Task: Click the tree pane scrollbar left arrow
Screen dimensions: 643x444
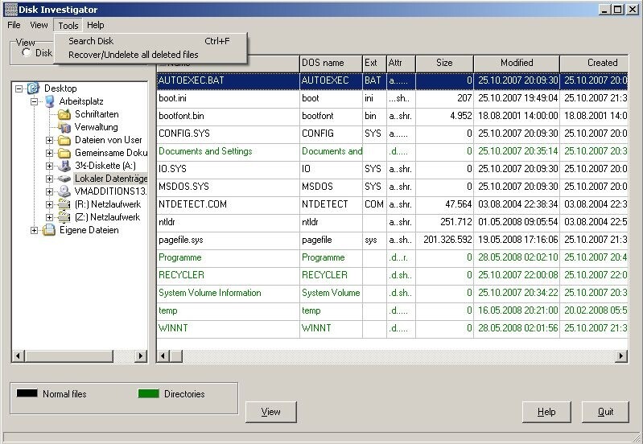Action: click(x=18, y=356)
